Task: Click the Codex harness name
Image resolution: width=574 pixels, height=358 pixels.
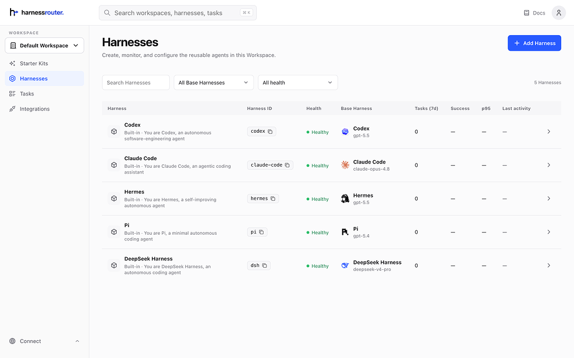Action: pyautogui.click(x=132, y=125)
